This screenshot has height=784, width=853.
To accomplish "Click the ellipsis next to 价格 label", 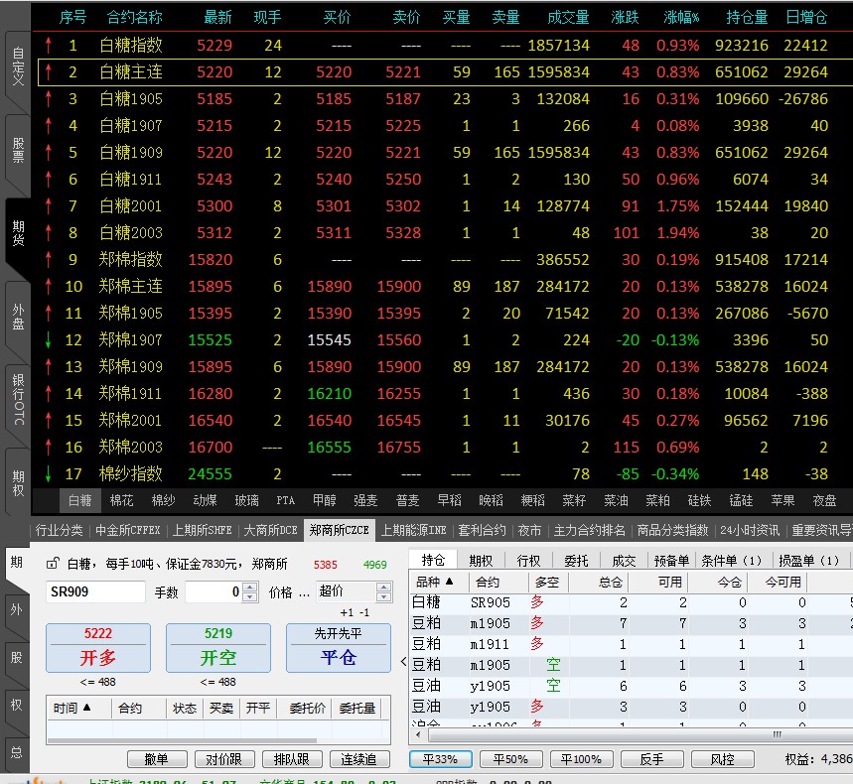I will point(304,592).
